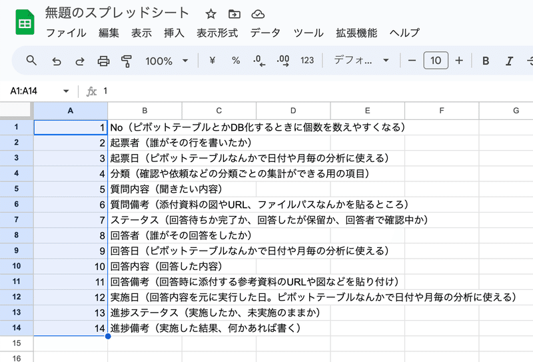Toggle italic formatting
This screenshot has height=362, width=533.
click(x=509, y=61)
